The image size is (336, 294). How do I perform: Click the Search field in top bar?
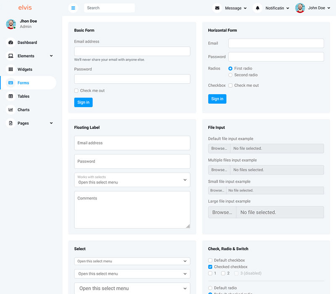[109, 8]
